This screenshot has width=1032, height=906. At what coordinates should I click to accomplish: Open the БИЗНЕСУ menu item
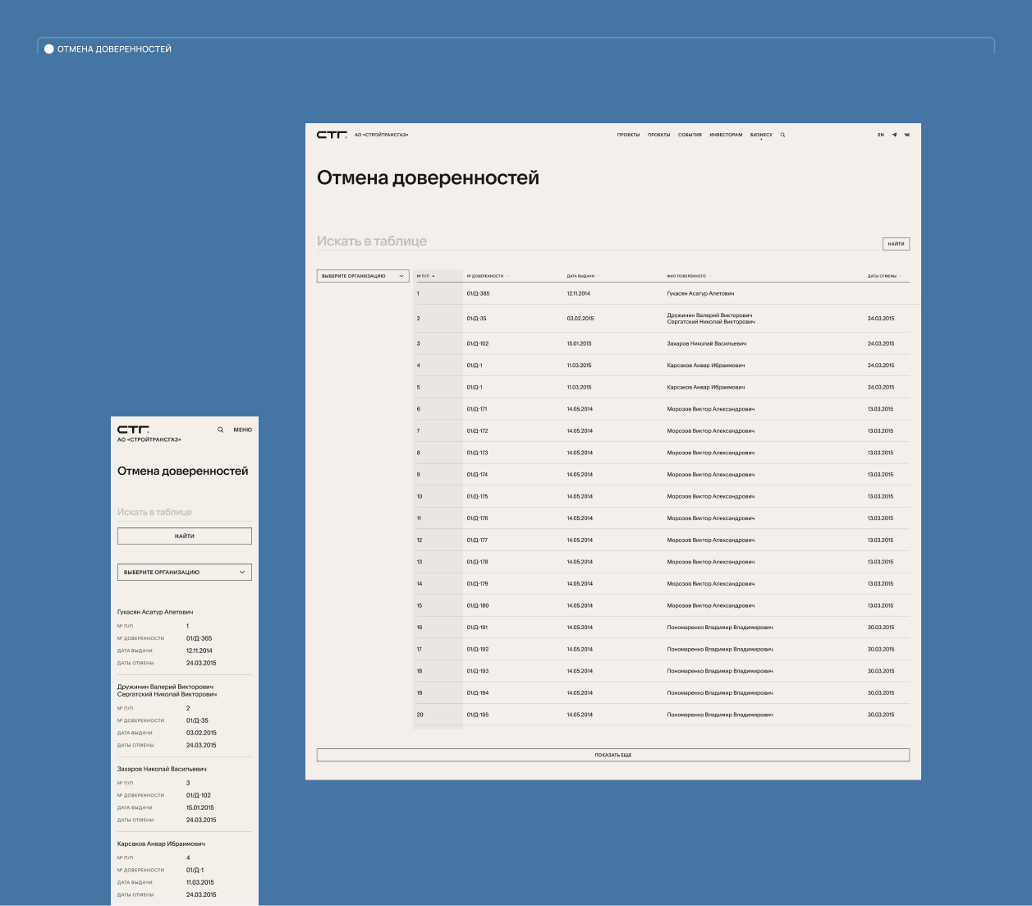point(761,135)
